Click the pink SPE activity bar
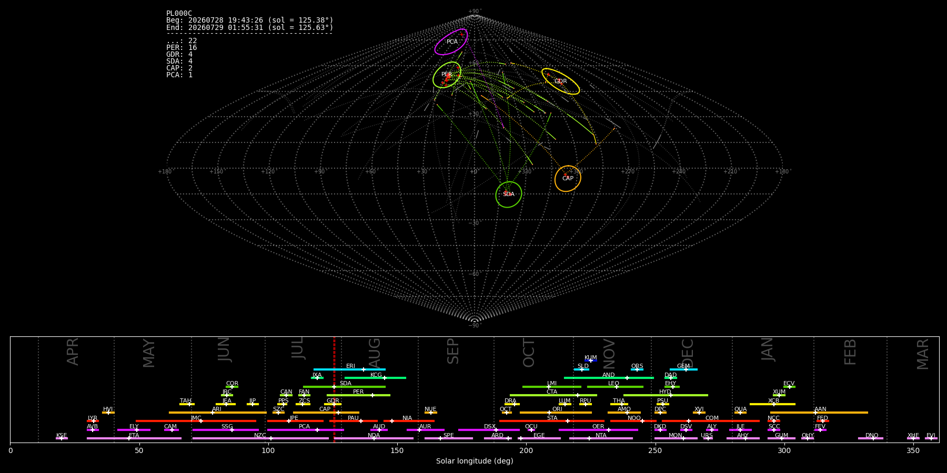Viewport: 947px width, 473px height. [448, 438]
